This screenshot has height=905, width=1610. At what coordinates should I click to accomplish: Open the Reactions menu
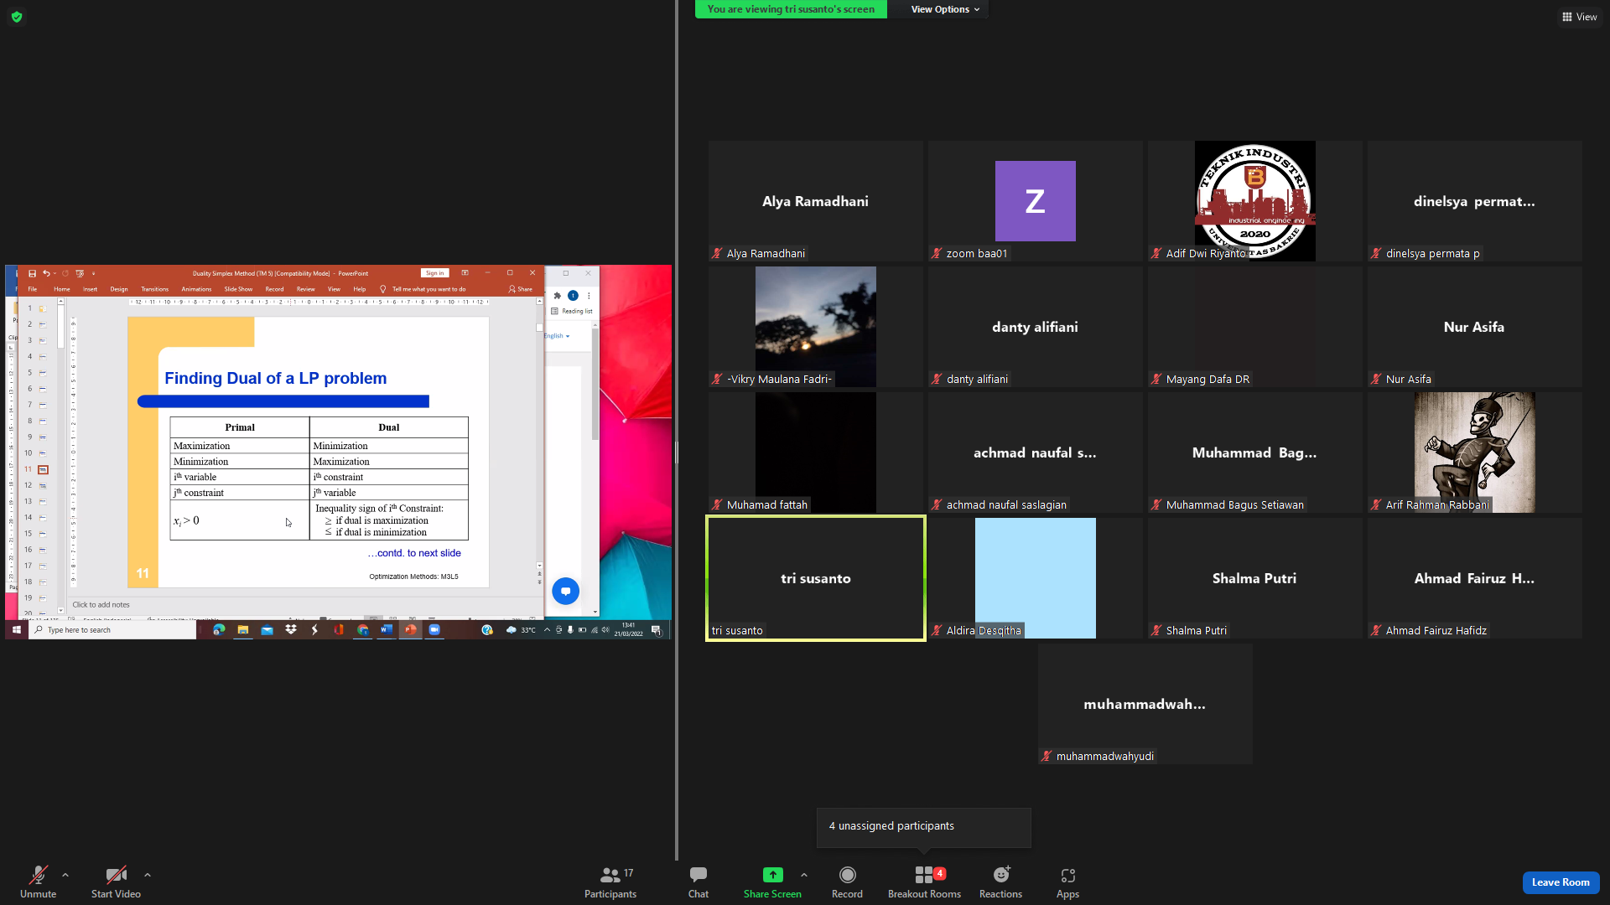(1000, 882)
